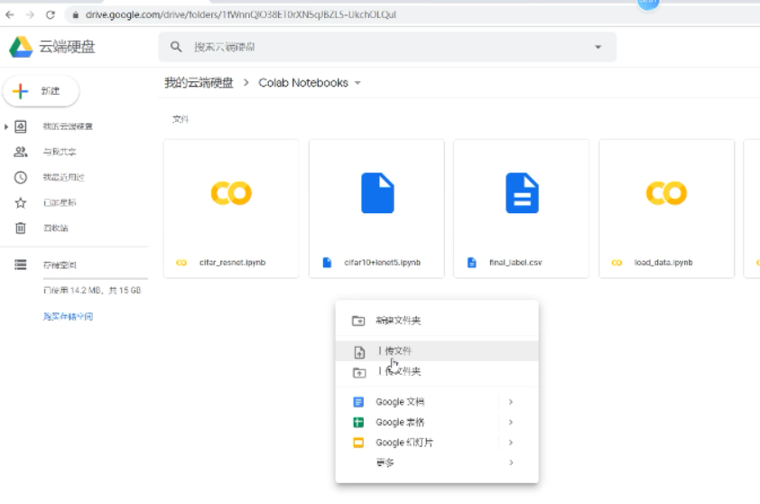Click the address bar lock icon
The width and height of the screenshot is (760, 504).
click(x=75, y=15)
